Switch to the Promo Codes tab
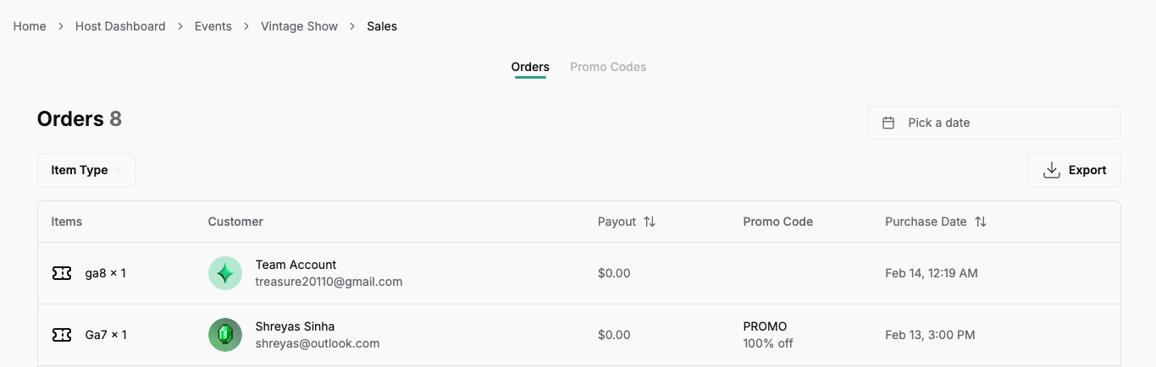The image size is (1156, 367). (608, 67)
